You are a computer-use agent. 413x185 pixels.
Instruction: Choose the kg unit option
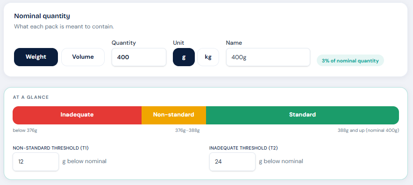208,57
